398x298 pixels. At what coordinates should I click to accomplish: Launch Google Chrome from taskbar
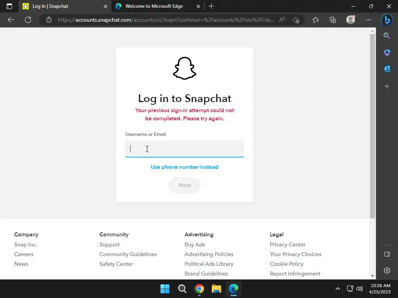tap(199, 289)
